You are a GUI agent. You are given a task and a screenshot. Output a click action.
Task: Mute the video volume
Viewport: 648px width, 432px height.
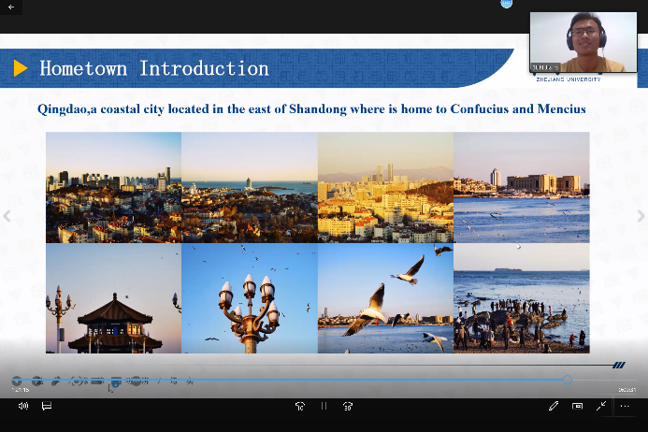[x=23, y=406]
